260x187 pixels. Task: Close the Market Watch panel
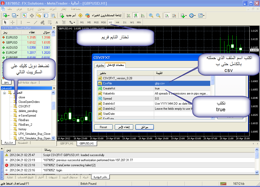(x=54, y=28)
